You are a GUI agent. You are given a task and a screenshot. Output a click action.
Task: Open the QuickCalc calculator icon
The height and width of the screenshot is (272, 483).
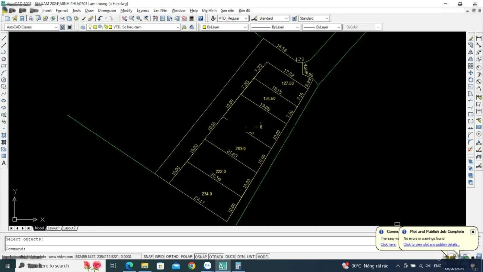[191, 18]
